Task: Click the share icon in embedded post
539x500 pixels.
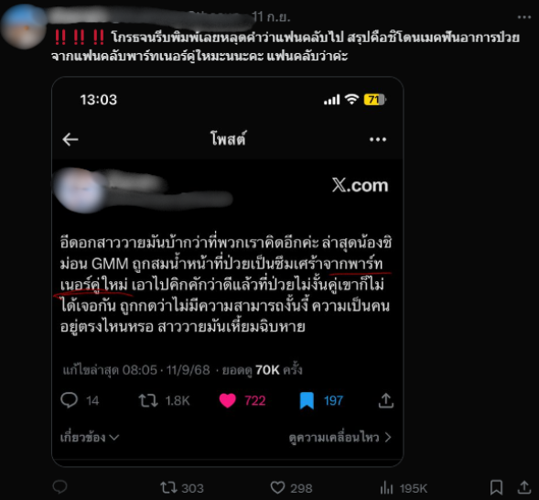Action: [385, 400]
